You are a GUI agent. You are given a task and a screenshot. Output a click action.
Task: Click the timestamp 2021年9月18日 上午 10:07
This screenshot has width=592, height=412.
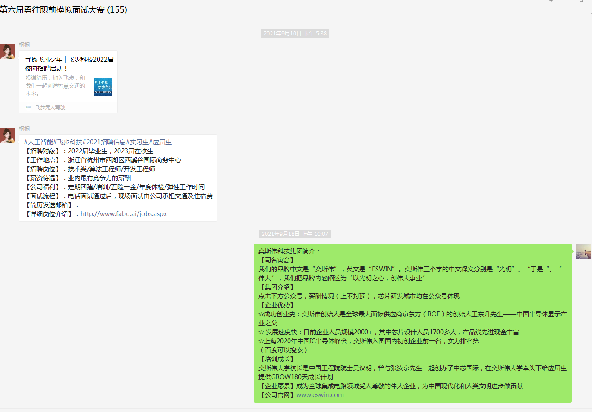[x=295, y=234]
